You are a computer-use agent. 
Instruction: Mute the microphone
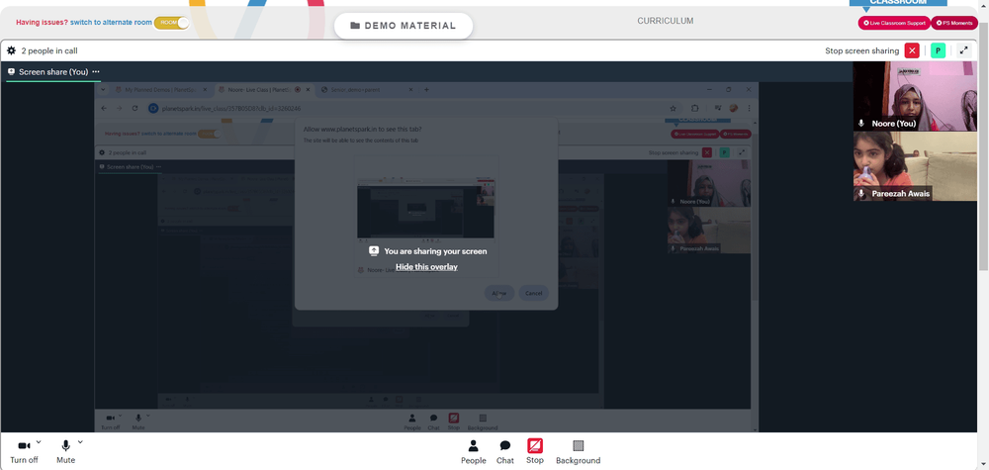click(x=65, y=451)
